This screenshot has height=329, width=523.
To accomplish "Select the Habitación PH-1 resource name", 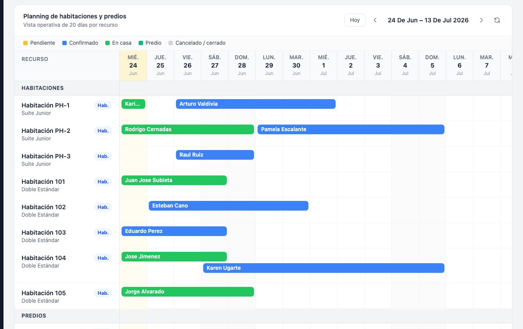I will [x=46, y=105].
